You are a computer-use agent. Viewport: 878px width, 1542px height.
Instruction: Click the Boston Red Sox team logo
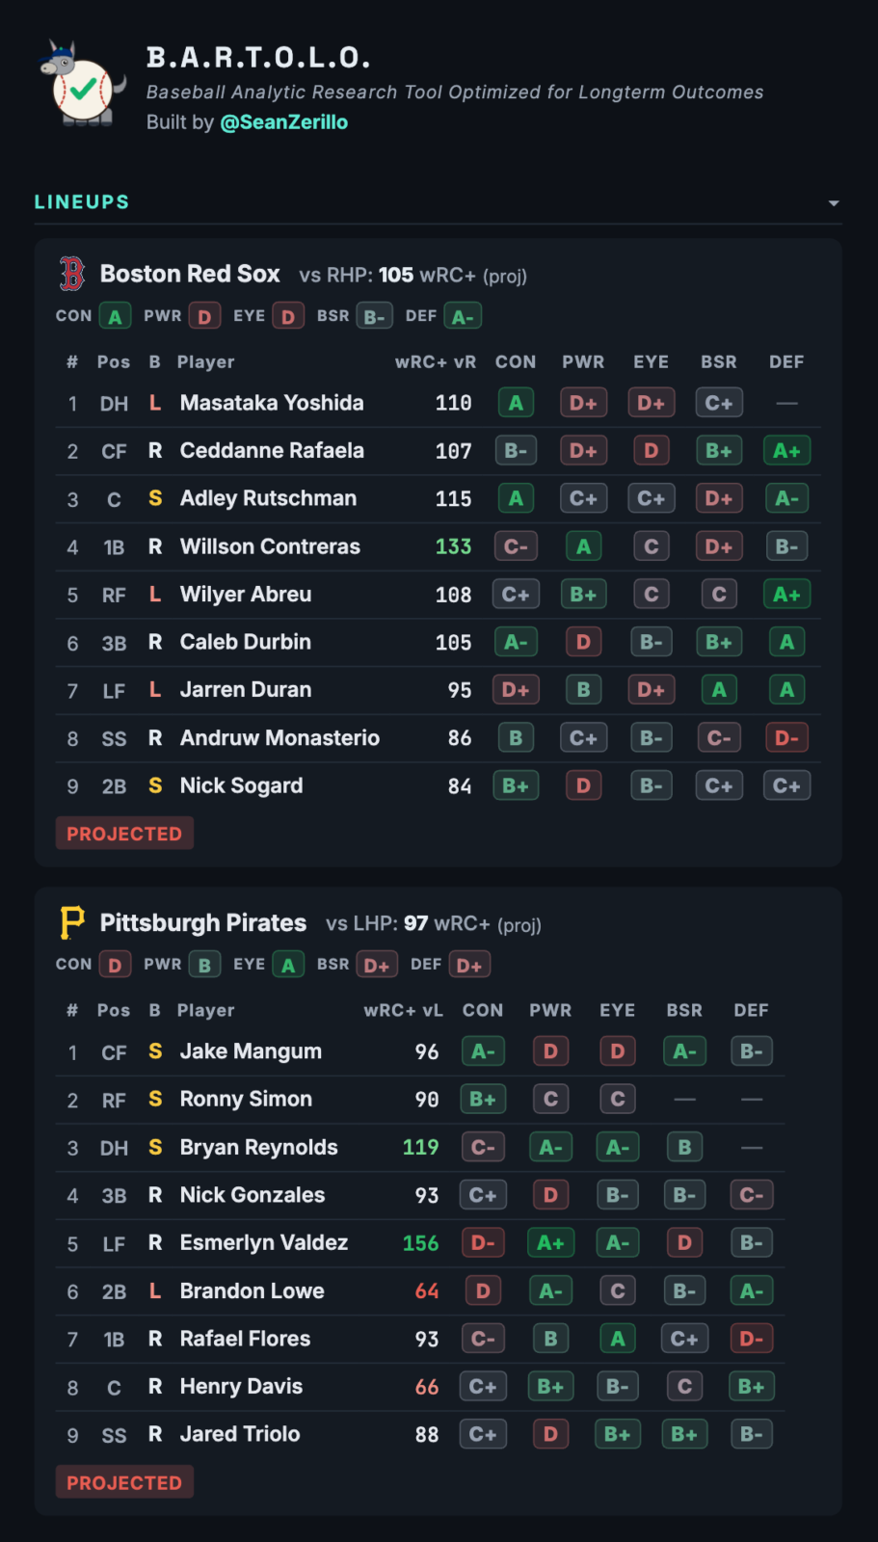pos(72,274)
